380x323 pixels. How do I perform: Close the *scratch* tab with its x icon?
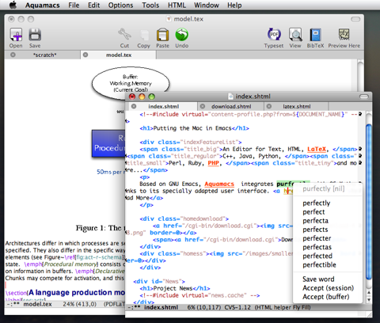coord(13,55)
